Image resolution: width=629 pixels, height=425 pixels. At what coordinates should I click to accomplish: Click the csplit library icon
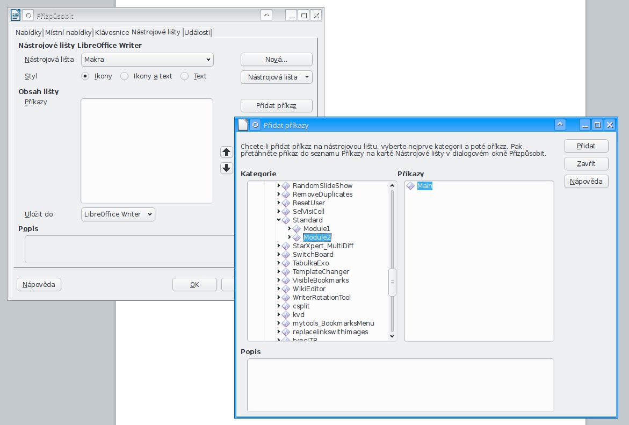pos(286,306)
